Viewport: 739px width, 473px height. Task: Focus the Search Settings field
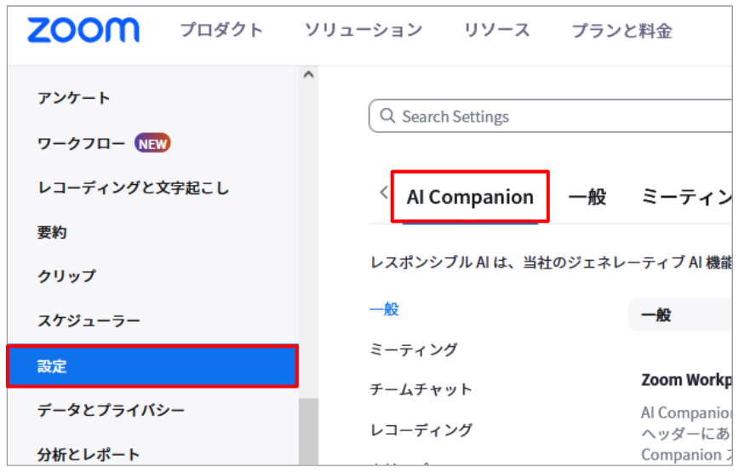550,116
